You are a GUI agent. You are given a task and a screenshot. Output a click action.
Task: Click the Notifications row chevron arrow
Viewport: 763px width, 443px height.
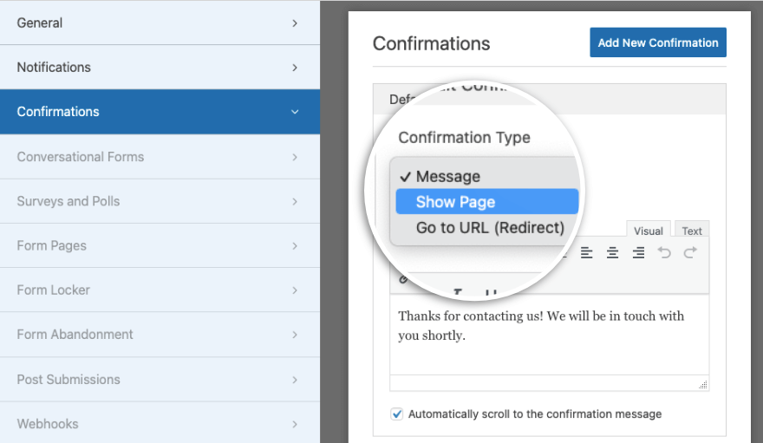point(295,68)
